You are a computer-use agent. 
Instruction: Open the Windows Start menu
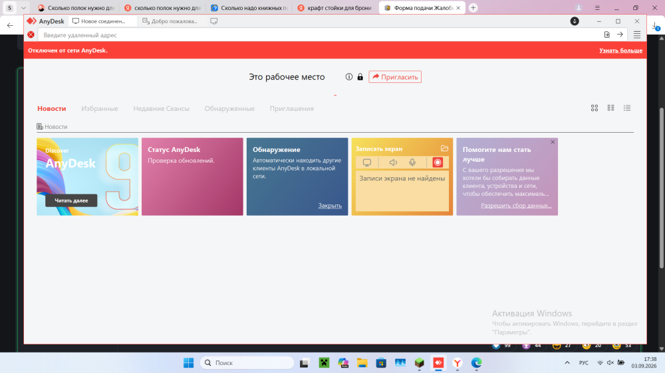(x=189, y=363)
